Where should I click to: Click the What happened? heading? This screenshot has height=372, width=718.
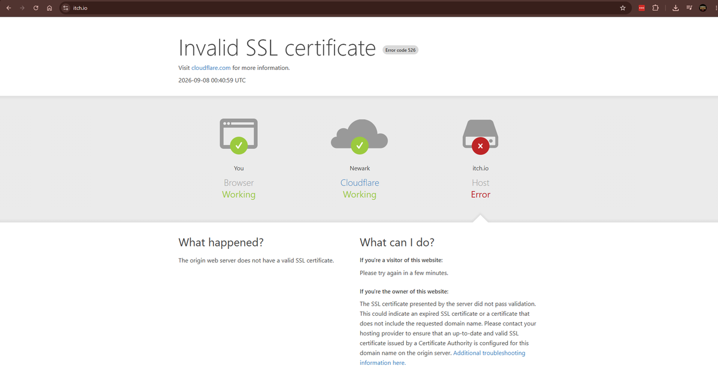(221, 242)
